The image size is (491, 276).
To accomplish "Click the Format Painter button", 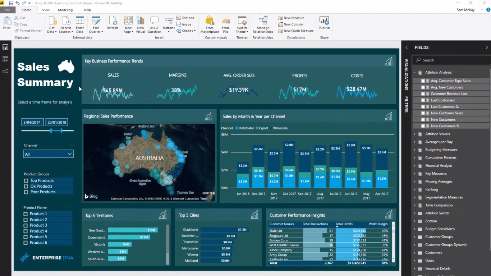I will coord(28,31).
